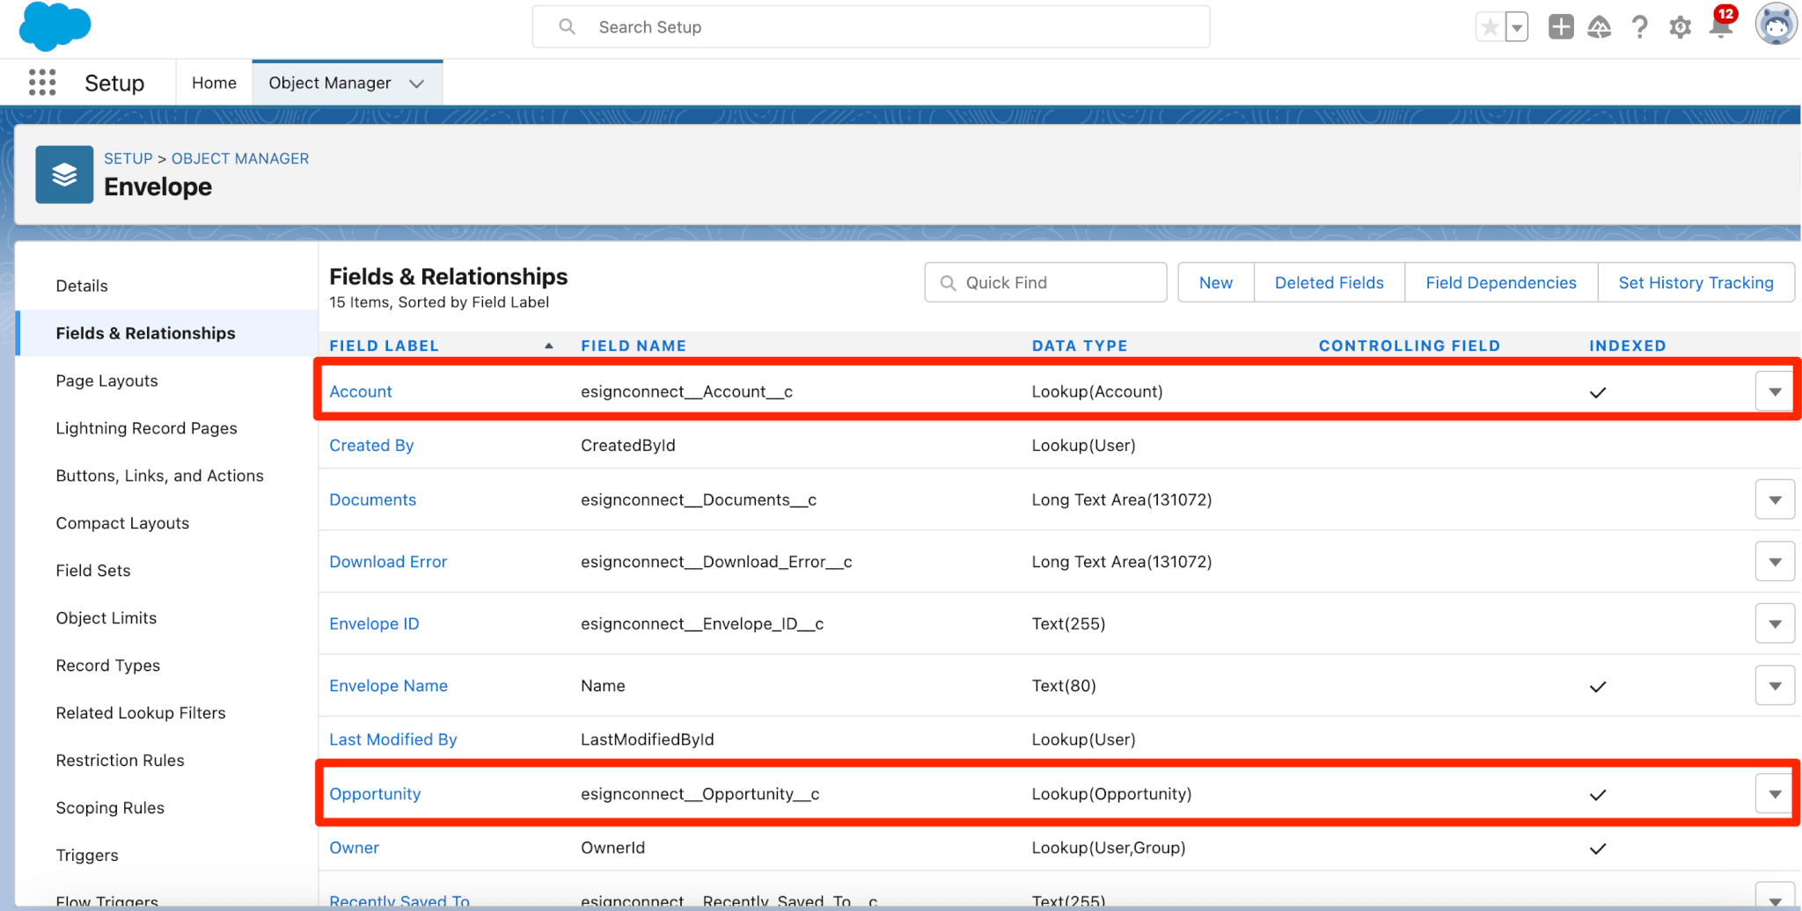Open Compact Layouts in sidebar
This screenshot has height=911, width=1802.
[x=122, y=523]
